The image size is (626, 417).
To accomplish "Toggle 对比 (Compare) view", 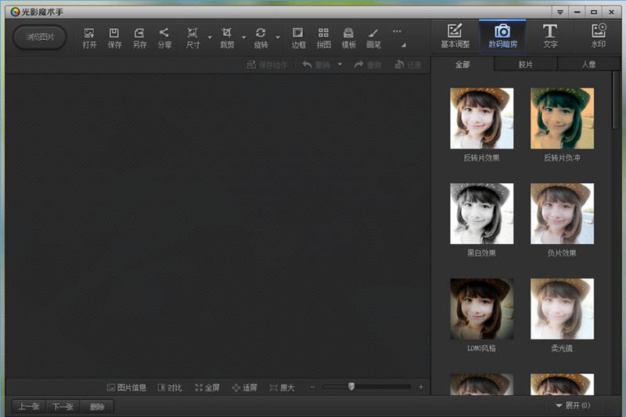I will (x=170, y=387).
